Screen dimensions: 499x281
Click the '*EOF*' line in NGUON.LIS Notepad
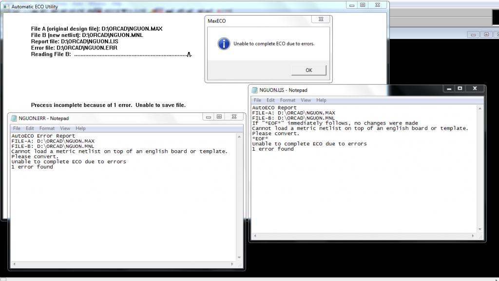coord(260,139)
